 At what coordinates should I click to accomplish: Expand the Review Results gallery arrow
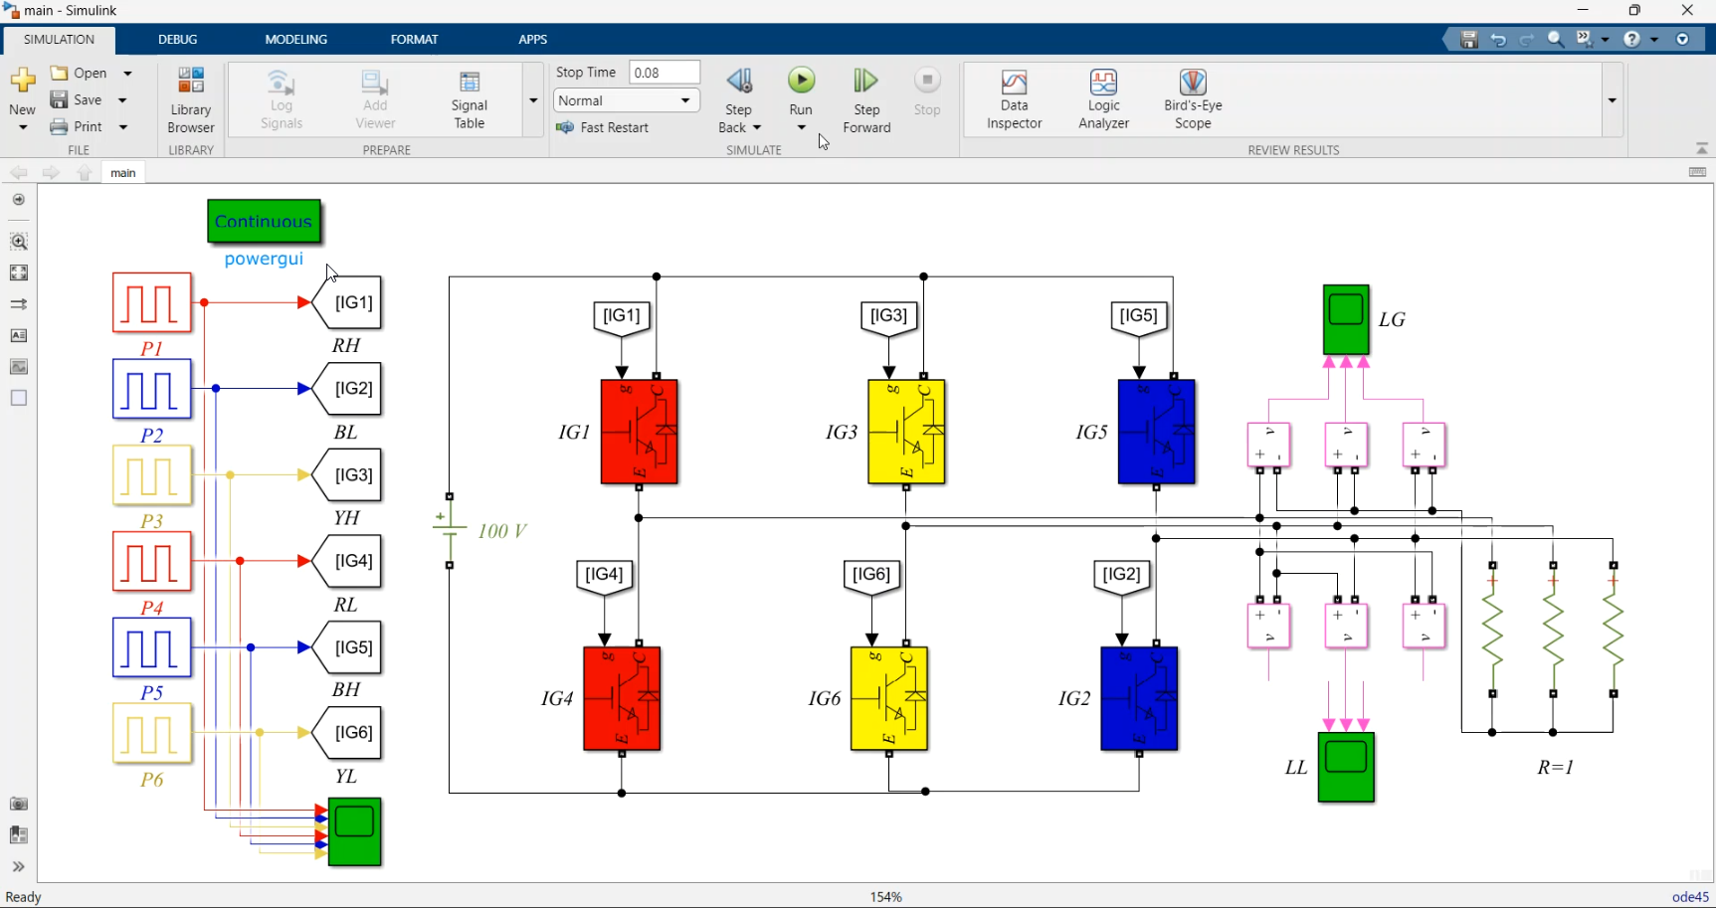[x=1613, y=100]
